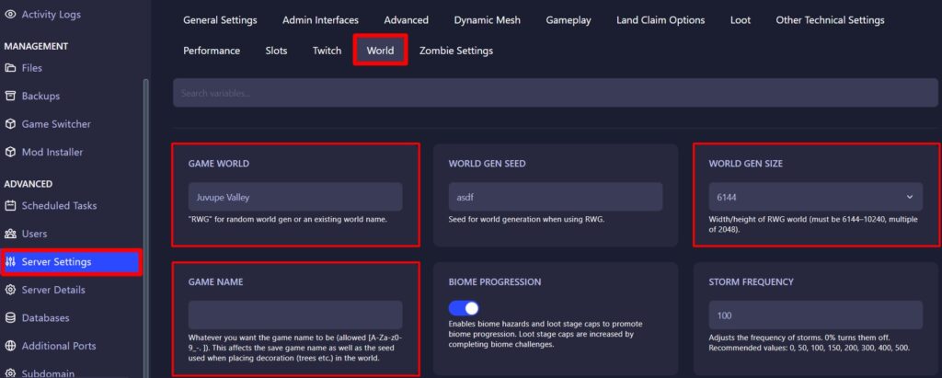
Task: Open the Land Claim Options tab
Action: 662,20
